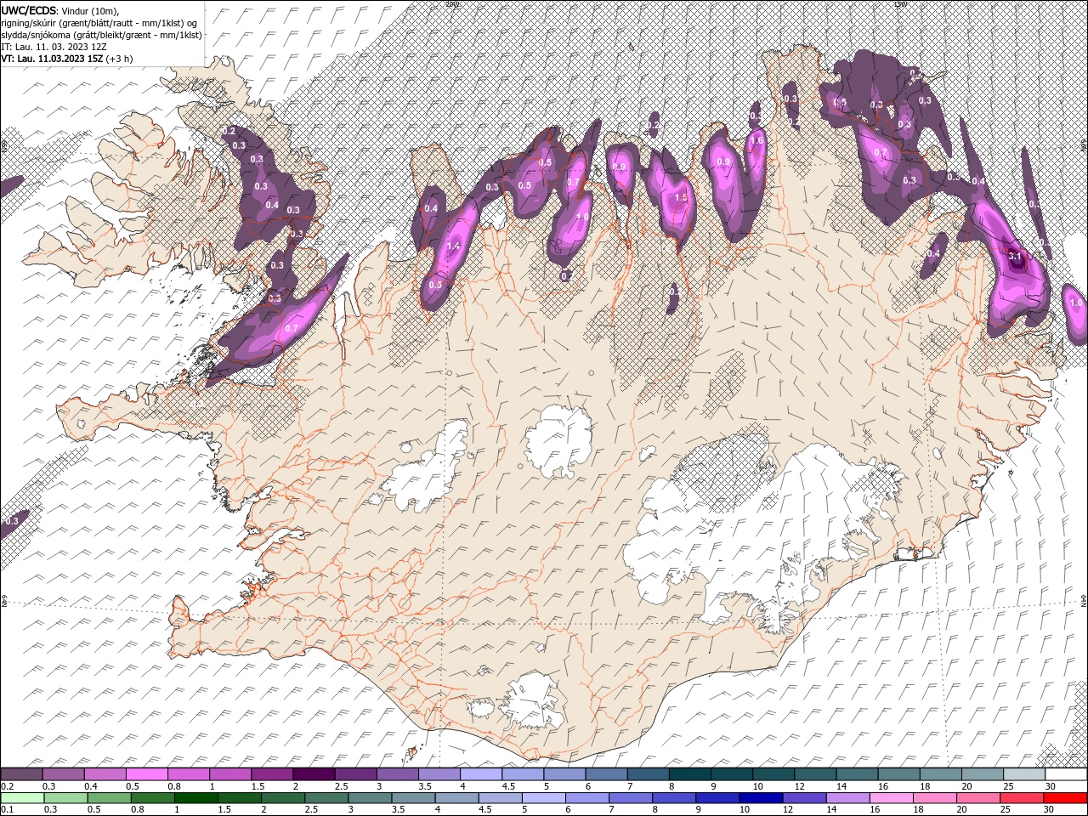1088x816 pixels.
Task: Click the 0.1 label in lower legend row
Action: [x=8, y=809]
